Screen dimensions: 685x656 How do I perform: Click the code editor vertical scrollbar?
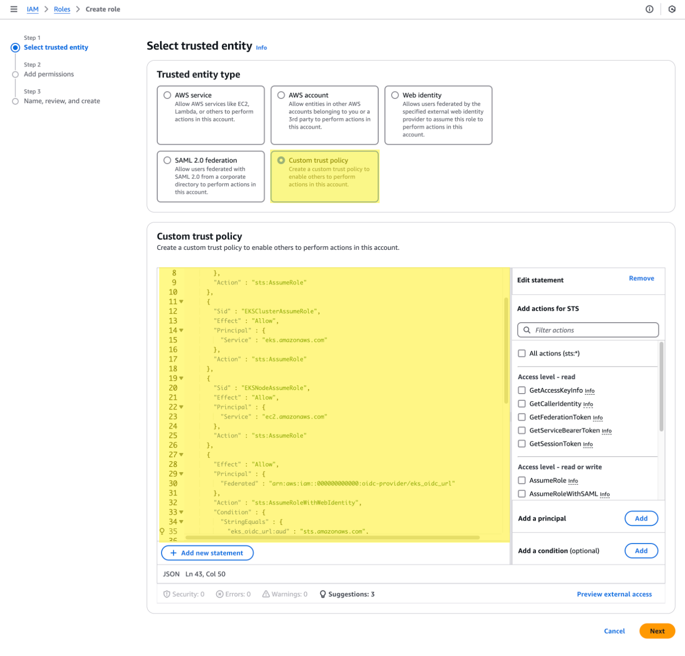click(506, 351)
